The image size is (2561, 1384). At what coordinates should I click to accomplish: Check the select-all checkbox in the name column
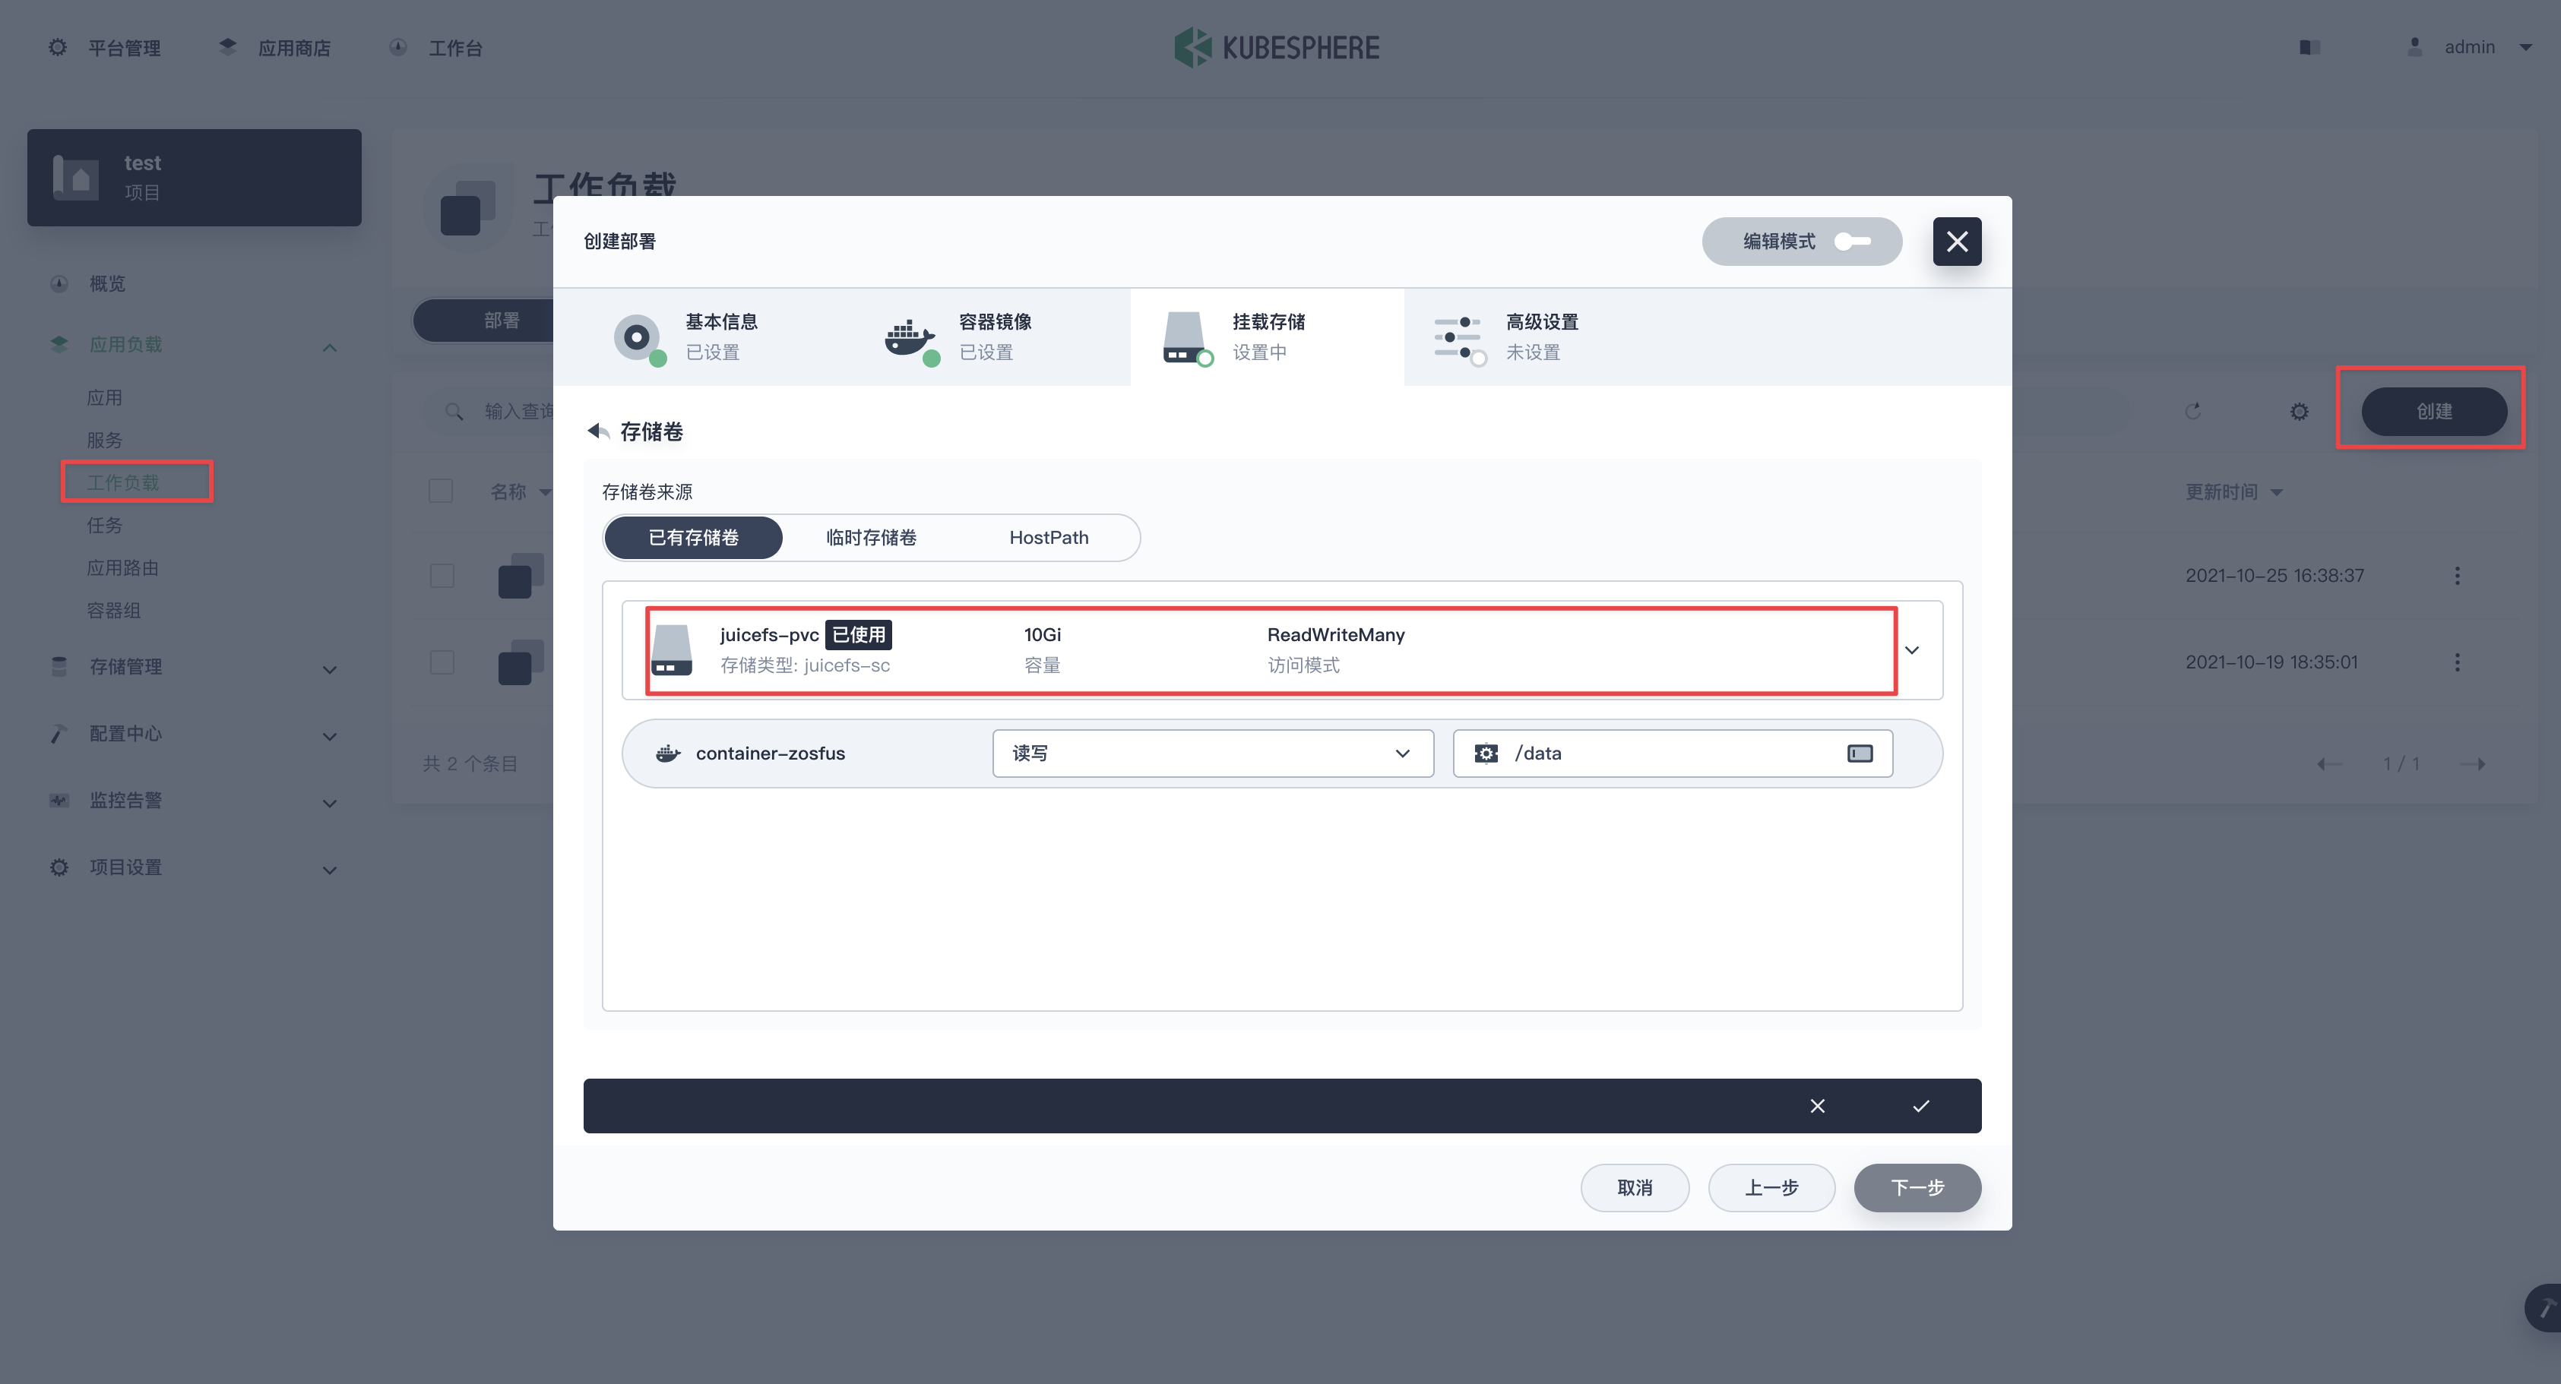coord(442,490)
